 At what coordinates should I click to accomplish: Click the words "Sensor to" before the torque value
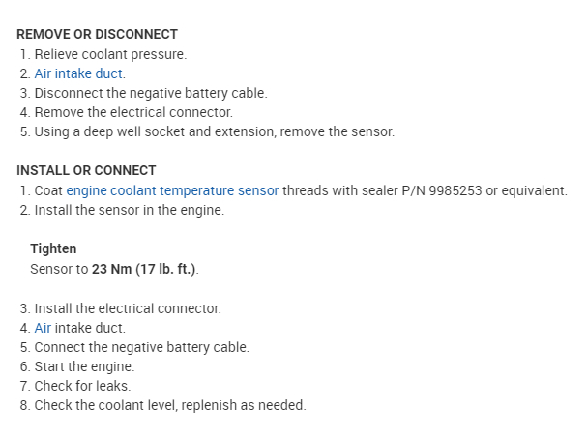(x=59, y=269)
